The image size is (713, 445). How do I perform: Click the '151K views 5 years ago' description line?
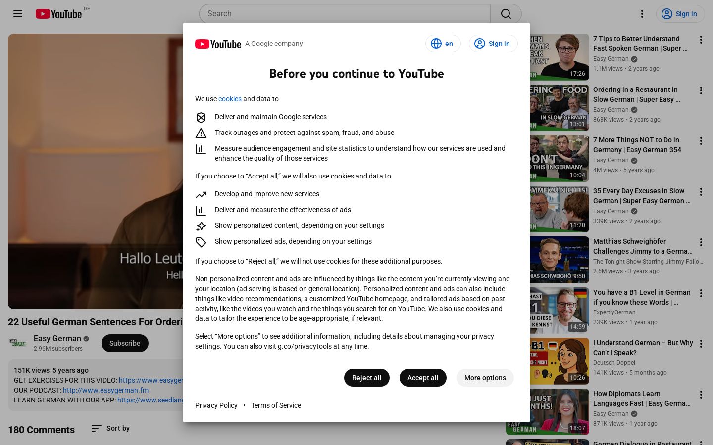51,370
